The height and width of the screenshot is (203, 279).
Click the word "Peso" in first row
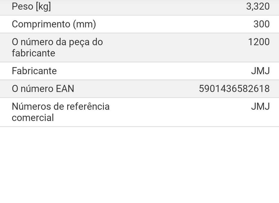(22, 6)
